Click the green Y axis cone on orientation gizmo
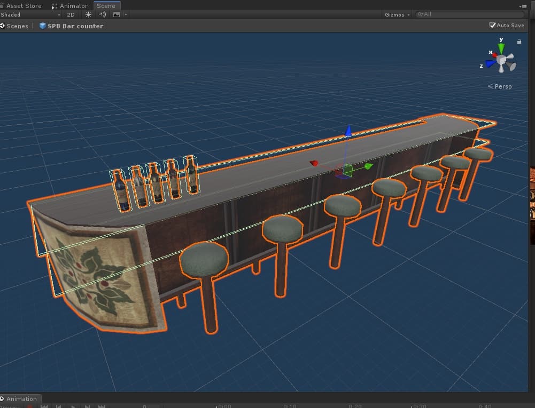This screenshot has width=535, height=408. click(501, 48)
